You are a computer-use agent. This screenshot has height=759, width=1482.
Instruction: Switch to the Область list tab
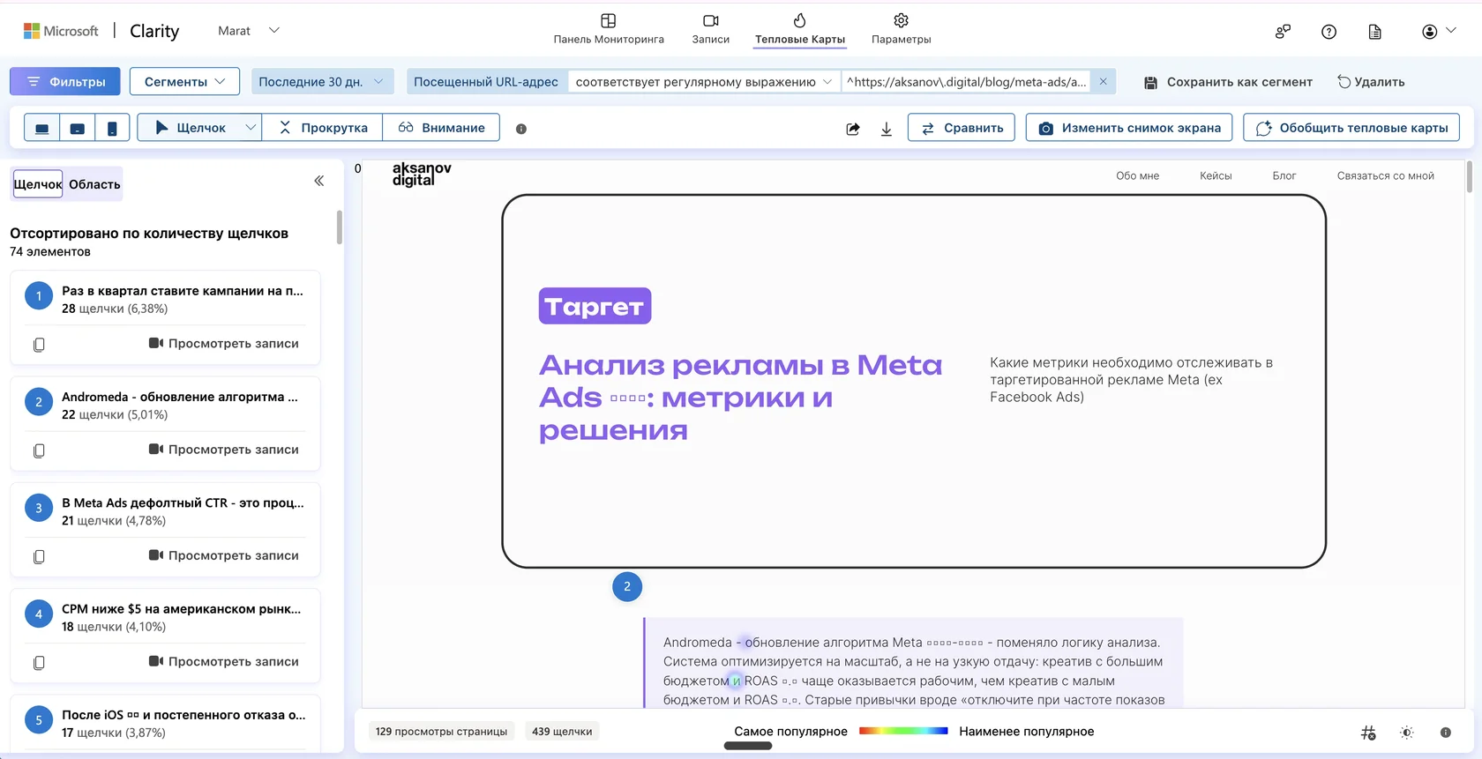click(94, 183)
